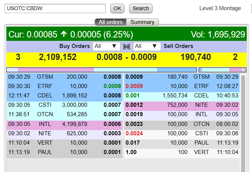Click the total ask size 190,740
The width and height of the screenshot is (252, 172).
196,57
